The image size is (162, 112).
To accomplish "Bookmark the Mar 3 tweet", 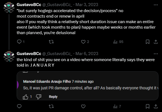I will [x=147, y=42].
